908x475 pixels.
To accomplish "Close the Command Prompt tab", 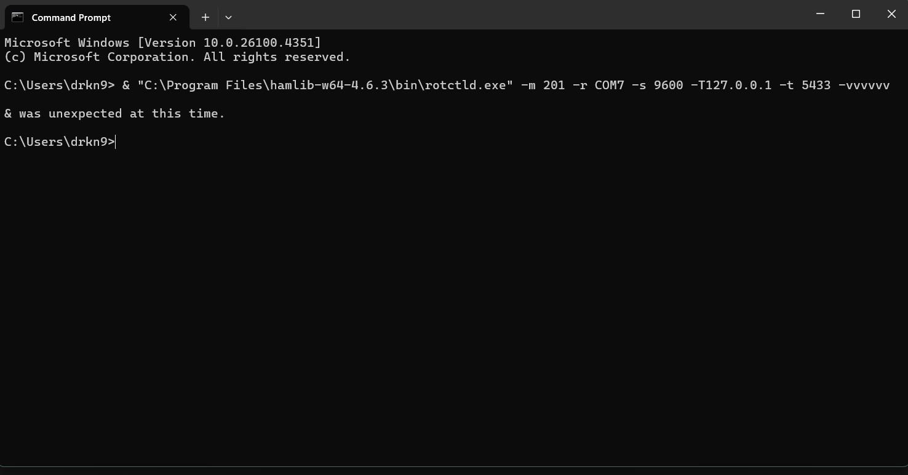I will pyautogui.click(x=173, y=17).
